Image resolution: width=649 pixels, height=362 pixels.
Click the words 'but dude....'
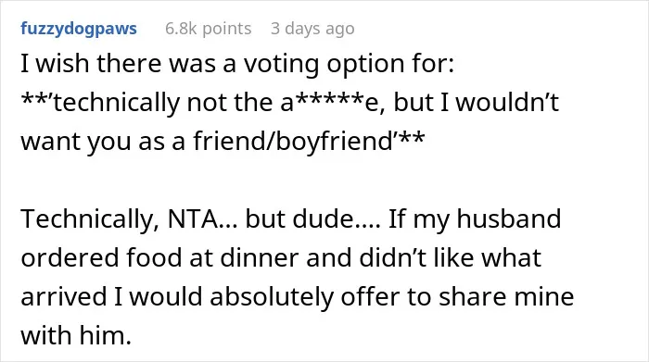(x=312, y=219)
